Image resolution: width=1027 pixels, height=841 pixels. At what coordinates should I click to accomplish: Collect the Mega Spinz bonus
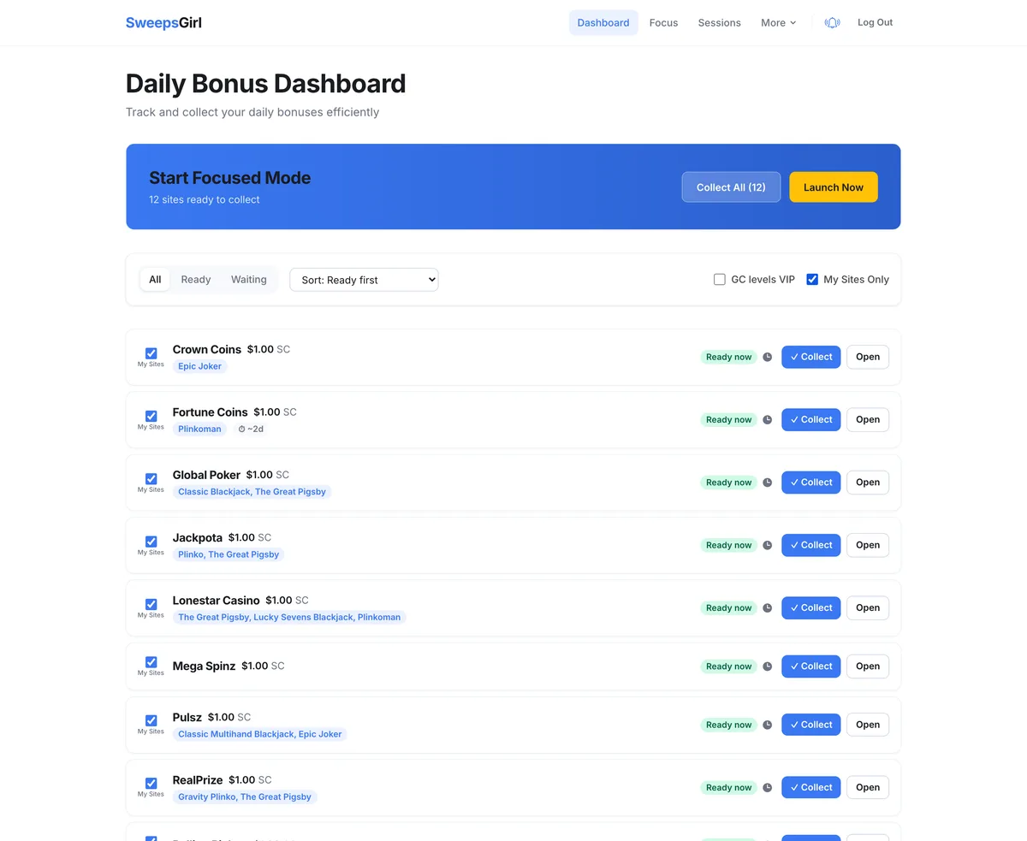pyautogui.click(x=811, y=666)
